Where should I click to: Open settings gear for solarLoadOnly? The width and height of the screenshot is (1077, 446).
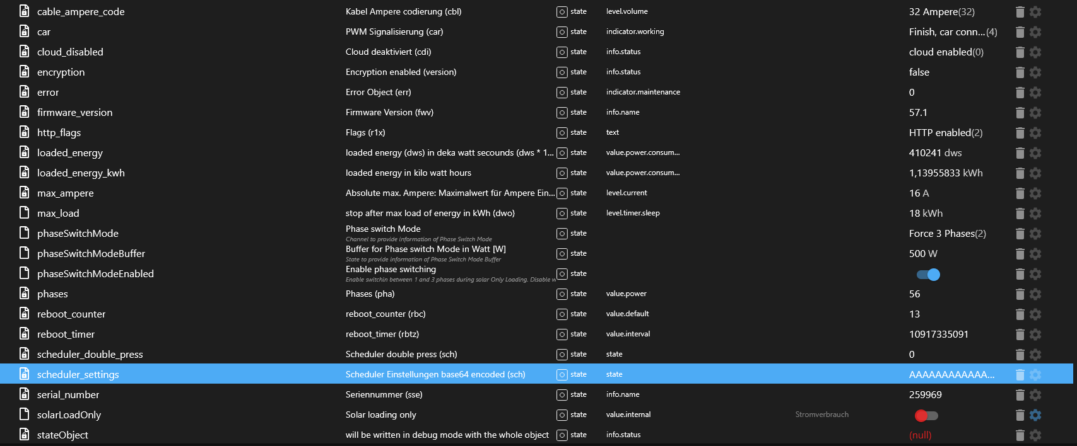(1035, 415)
